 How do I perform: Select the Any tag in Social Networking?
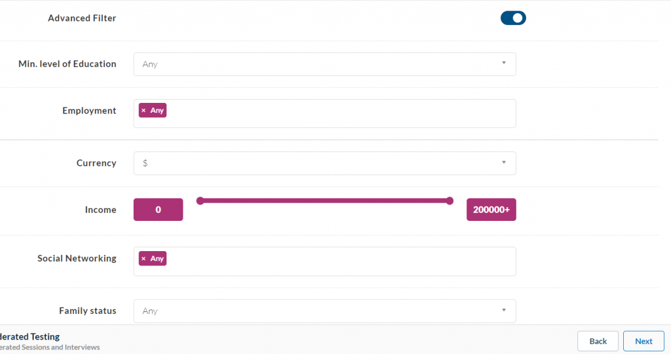(x=157, y=259)
